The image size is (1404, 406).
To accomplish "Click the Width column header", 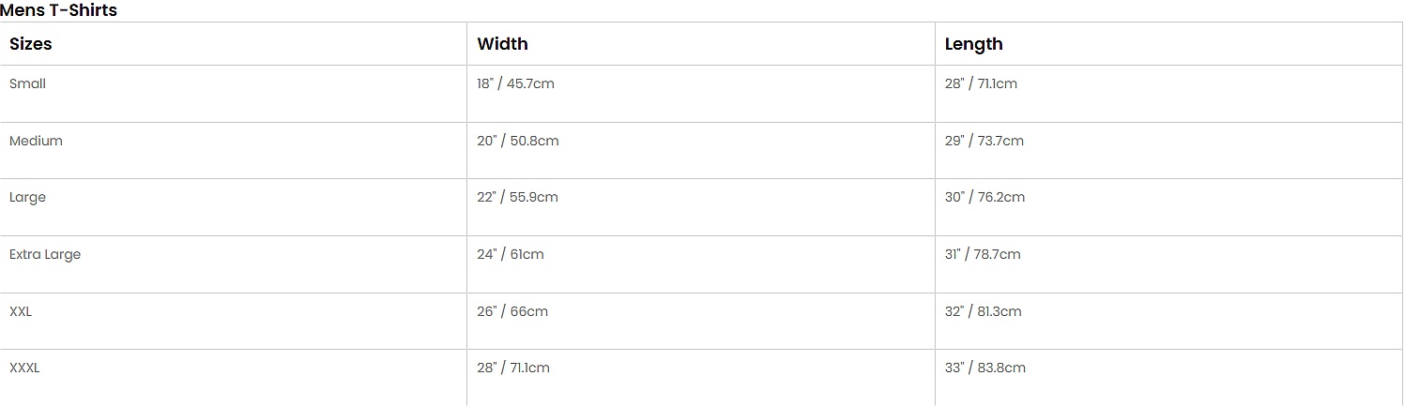I will 502,44.
